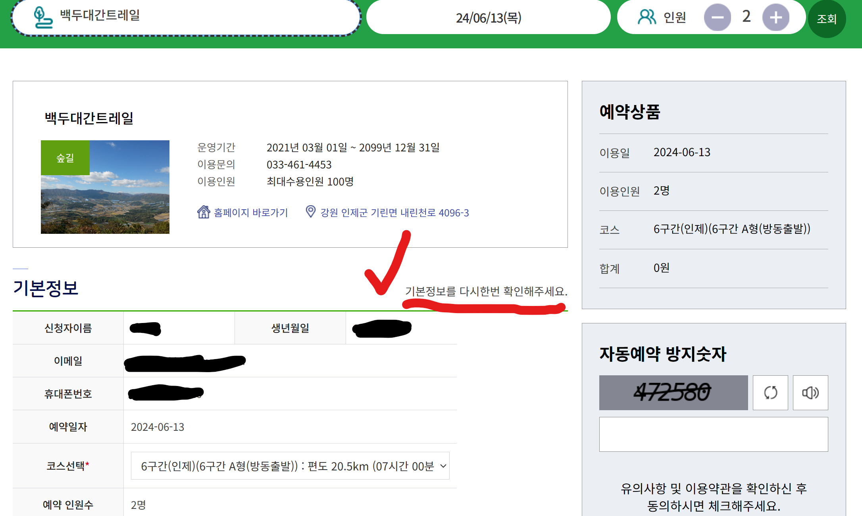The image size is (862, 516).
Task: Click the minus button to decrease 인원
Action: [x=717, y=17]
